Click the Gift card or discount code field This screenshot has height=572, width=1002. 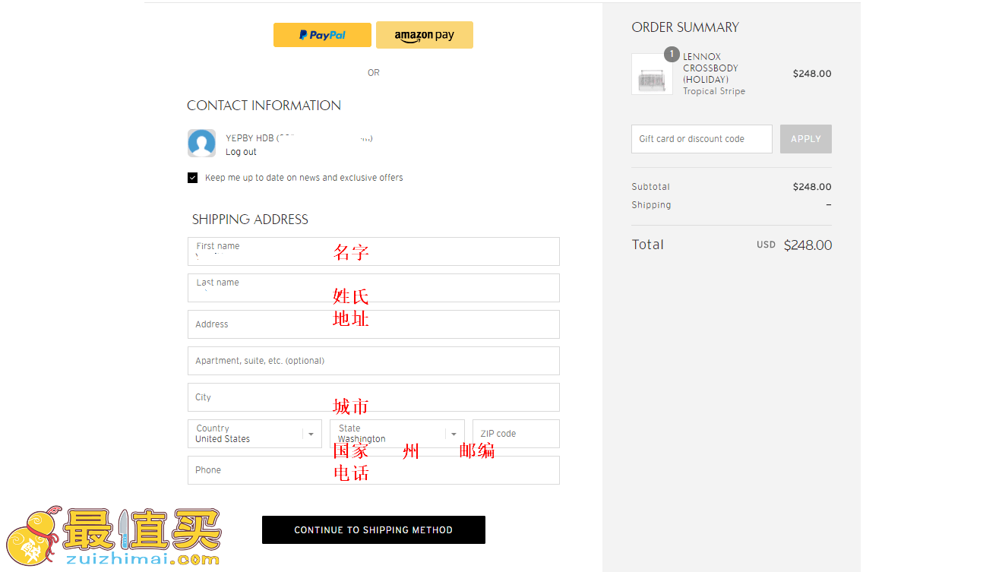pos(702,139)
